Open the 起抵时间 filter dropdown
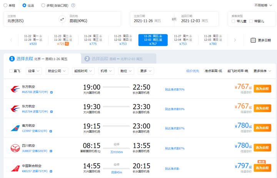 pos(83,71)
